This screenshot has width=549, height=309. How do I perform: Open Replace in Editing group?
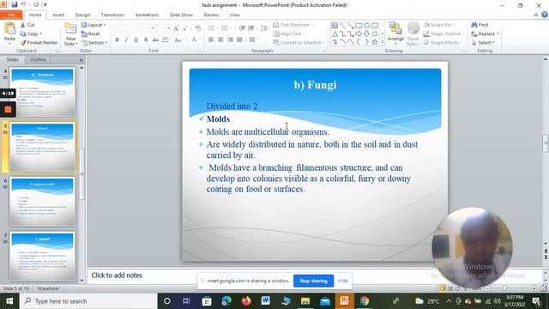coord(485,33)
